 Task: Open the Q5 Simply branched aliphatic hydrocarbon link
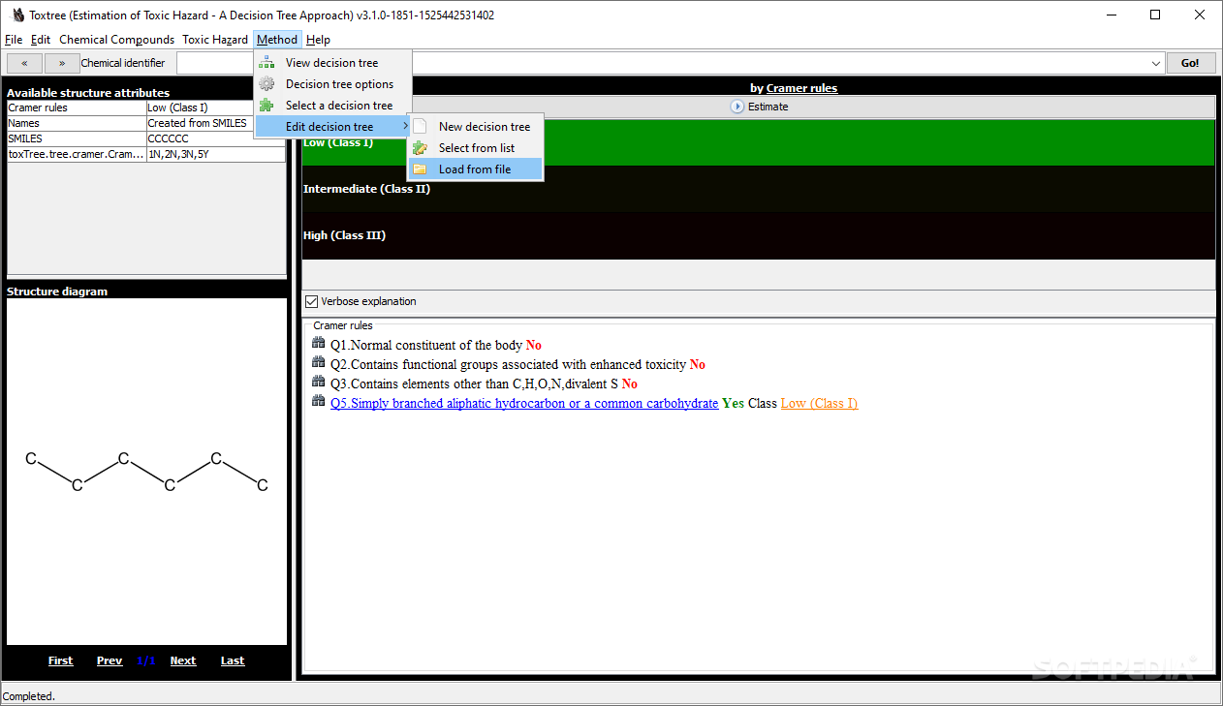(x=524, y=403)
